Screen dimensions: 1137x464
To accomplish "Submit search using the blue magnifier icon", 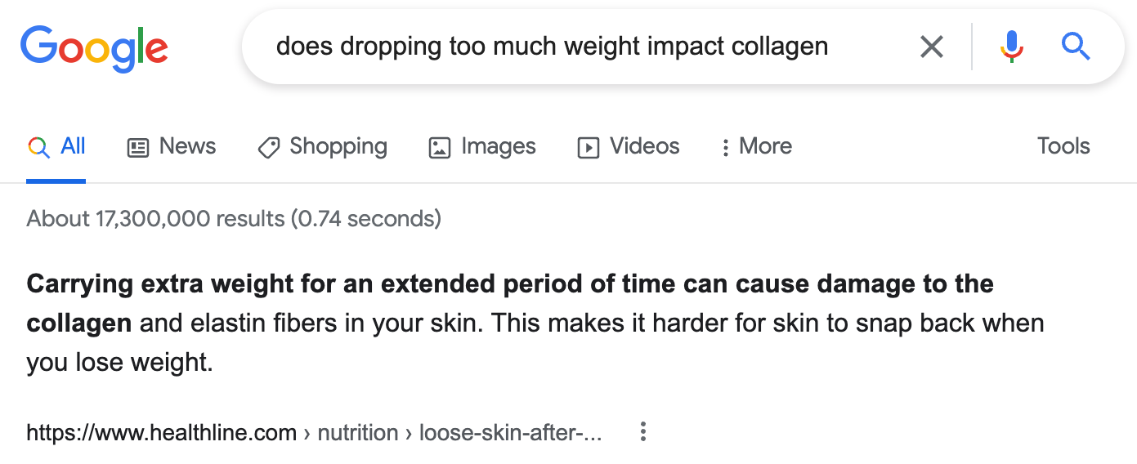I will tap(1076, 47).
